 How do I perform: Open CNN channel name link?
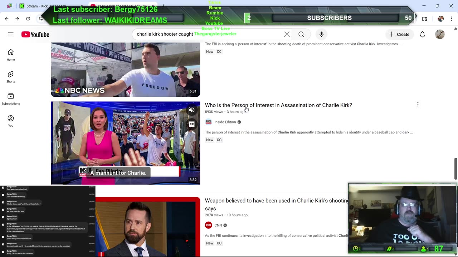(x=218, y=225)
